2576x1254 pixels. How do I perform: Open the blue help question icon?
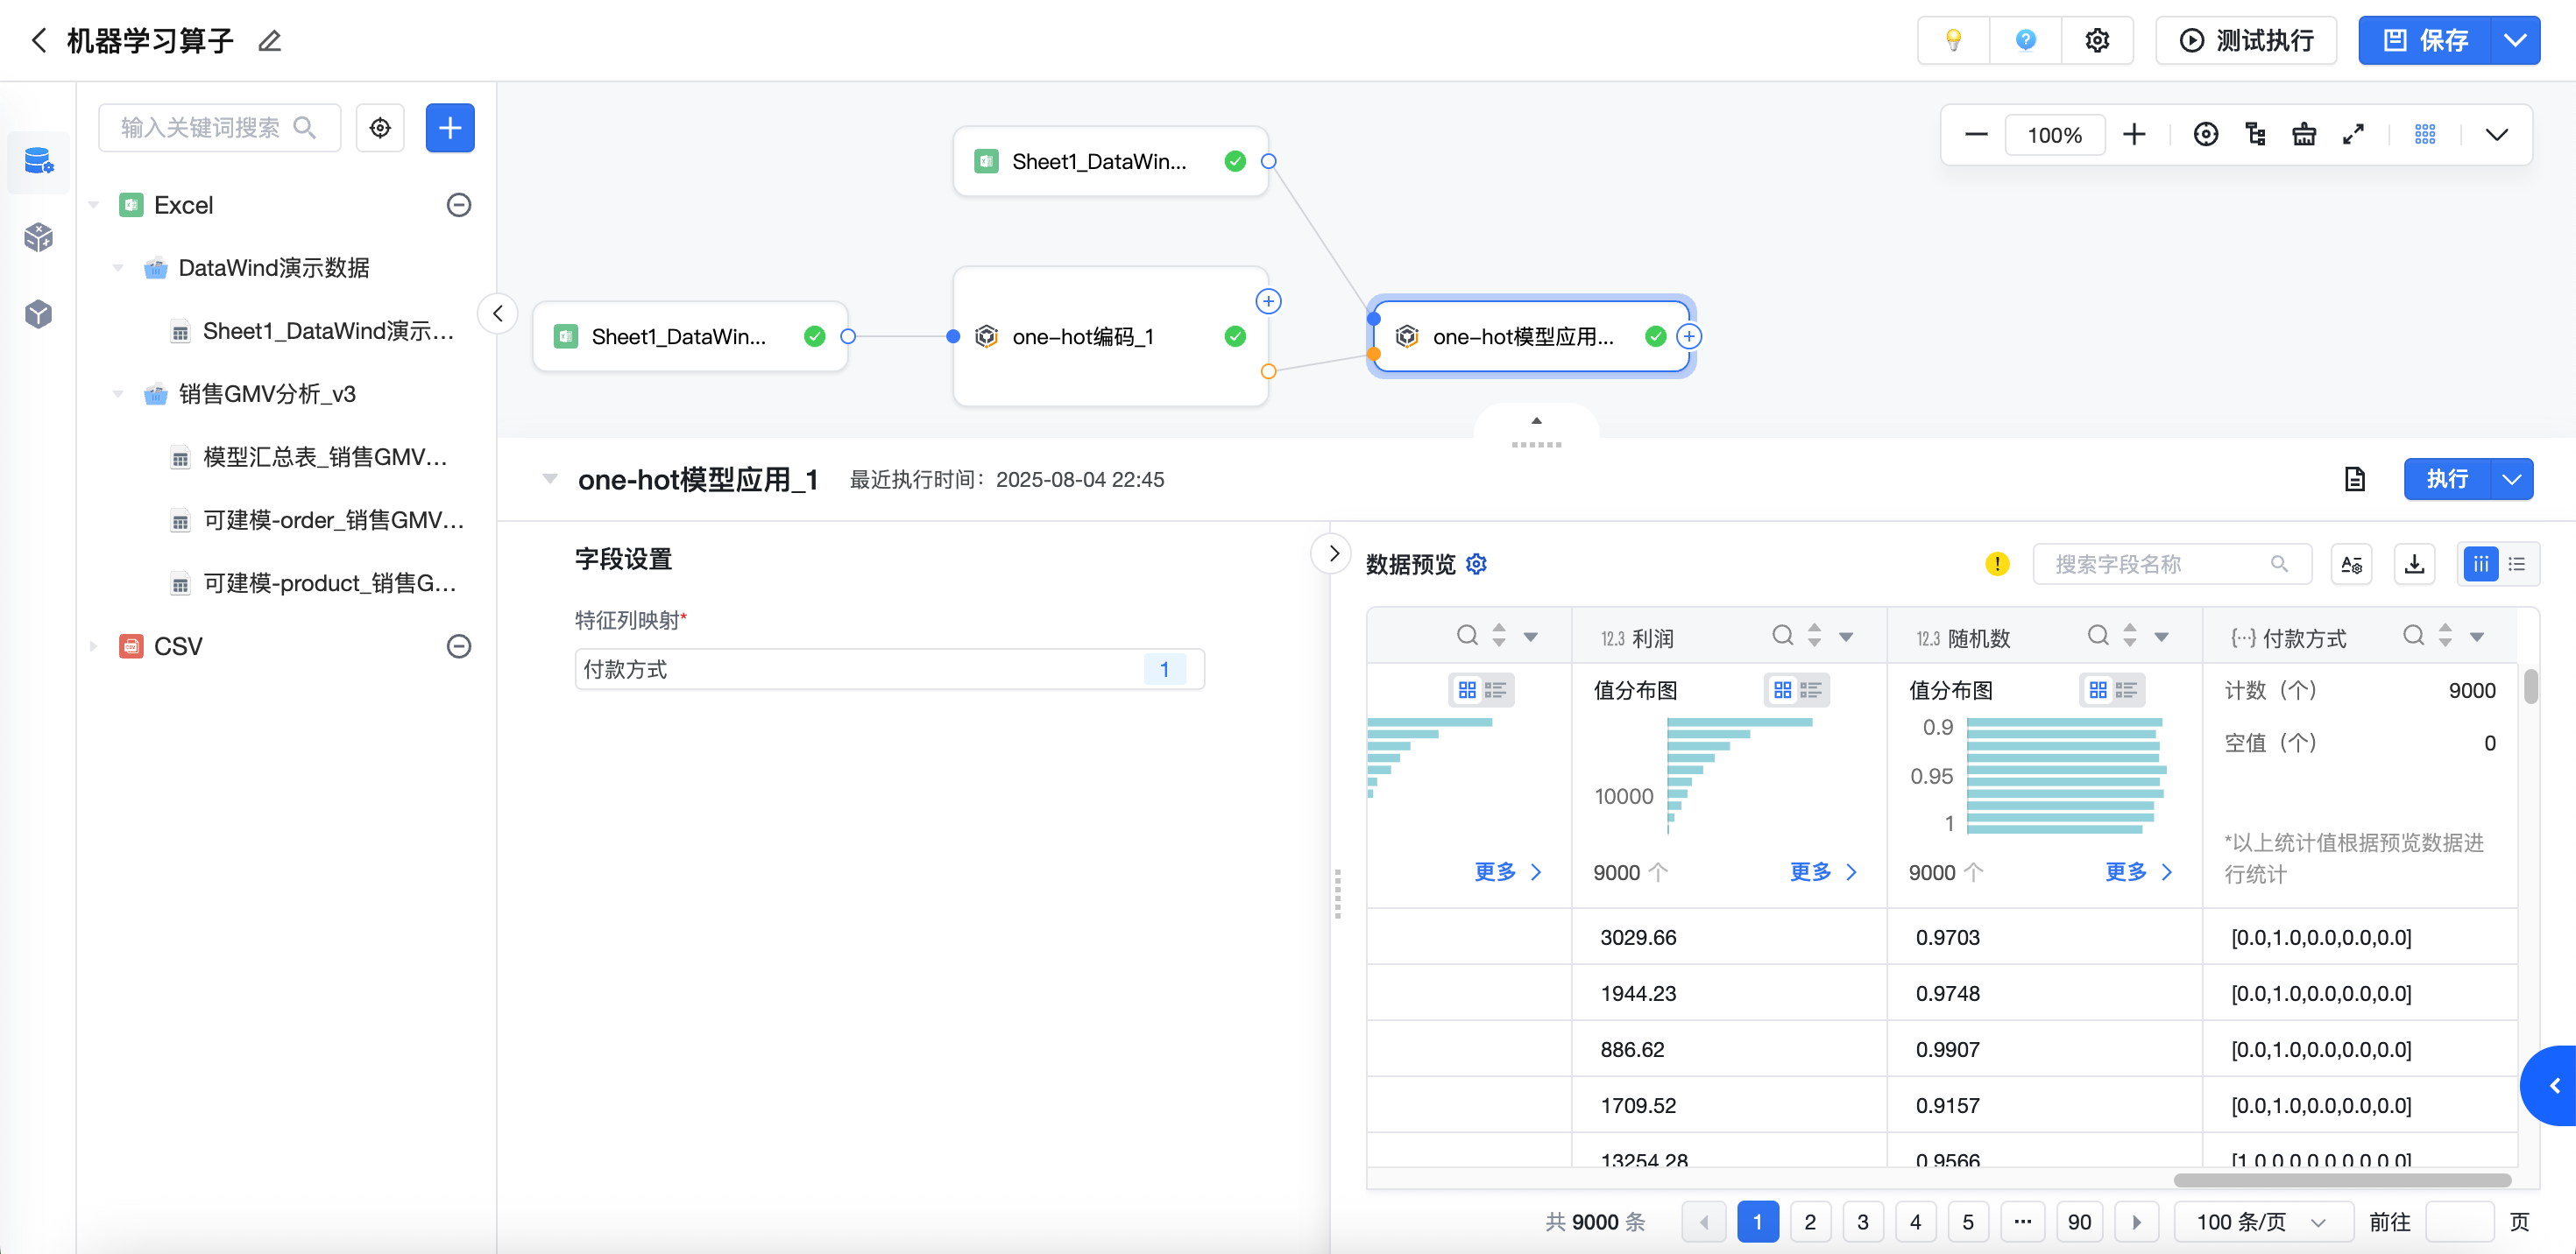coord(2025,40)
